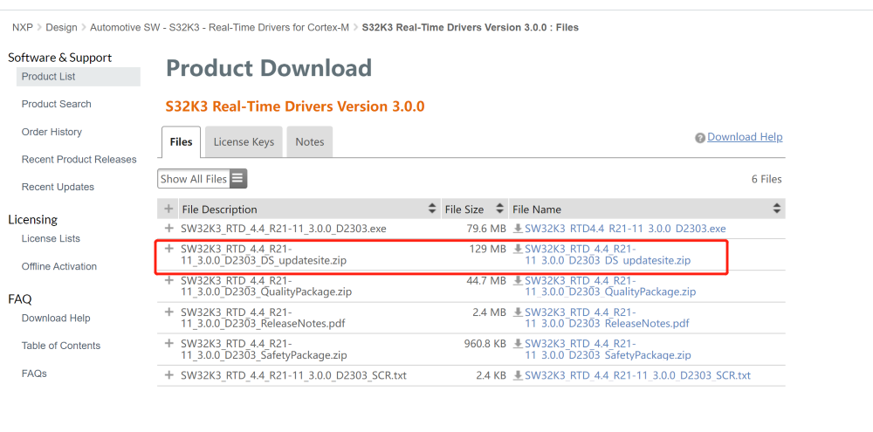This screenshot has height=432, width=873.
Task: Switch to the License Keys tab
Action: (x=244, y=142)
